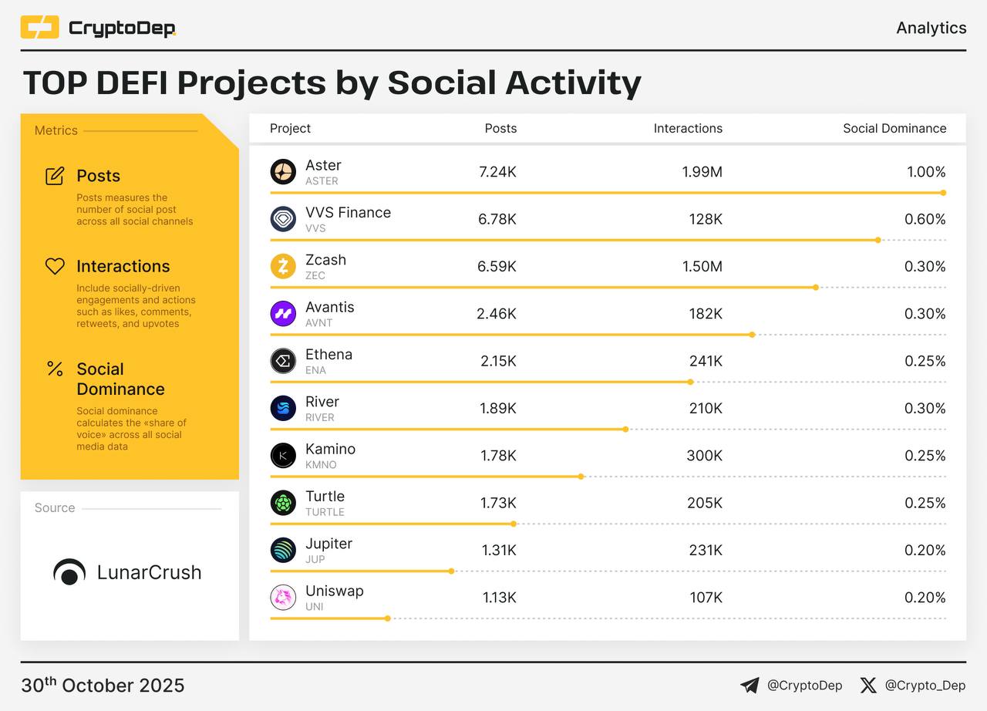Select the VVS Finance shield icon

tap(283, 219)
